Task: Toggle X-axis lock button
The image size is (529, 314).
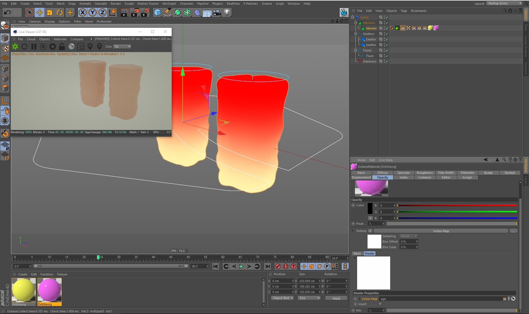Action: coord(82,12)
